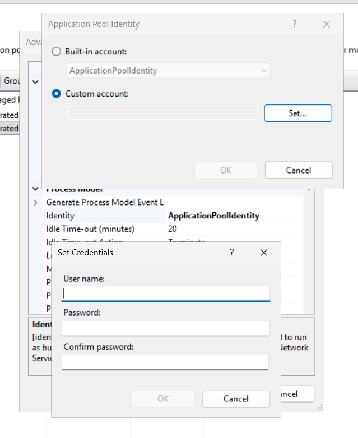Select the Built-in account radio button
Screen dimensions: 358x438
(x=57, y=52)
